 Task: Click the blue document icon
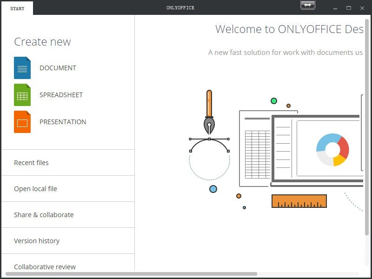tap(21, 68)
